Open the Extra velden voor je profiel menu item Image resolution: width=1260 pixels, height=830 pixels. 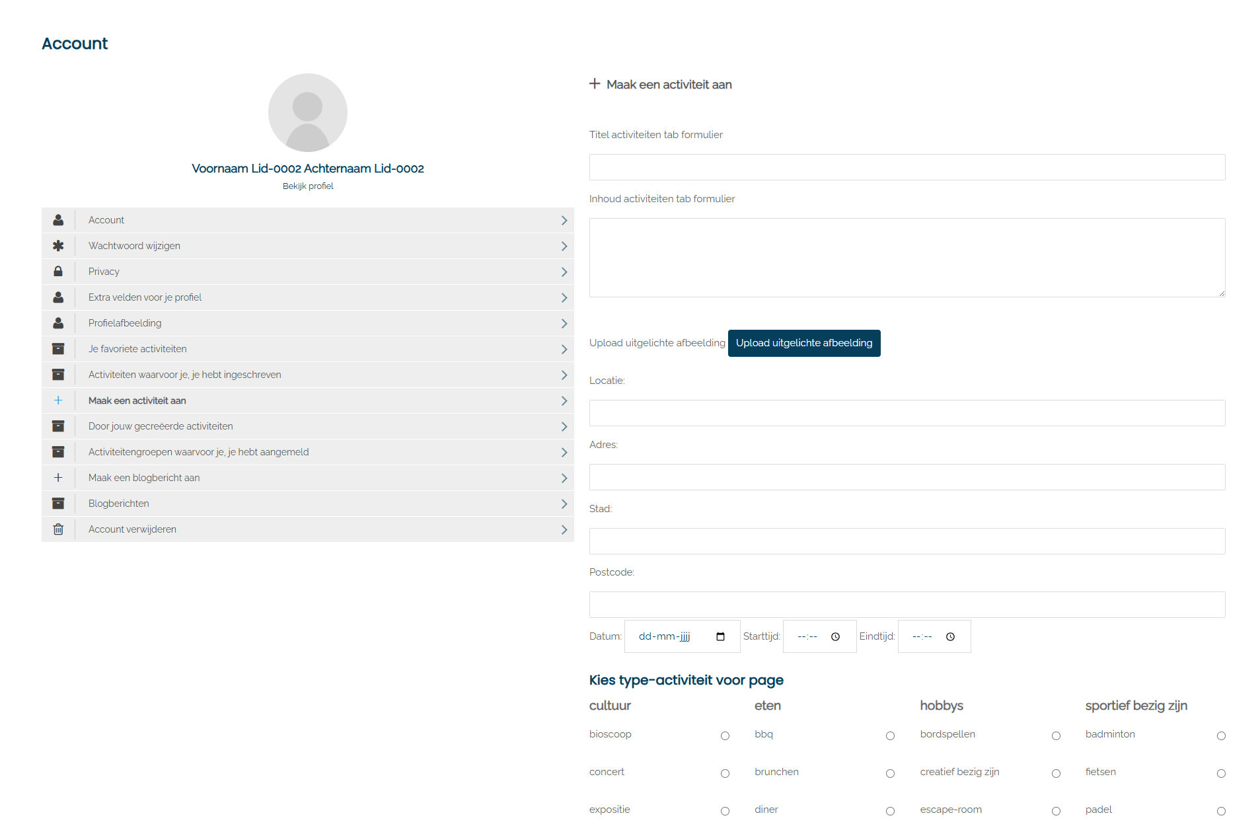(145, 297)
